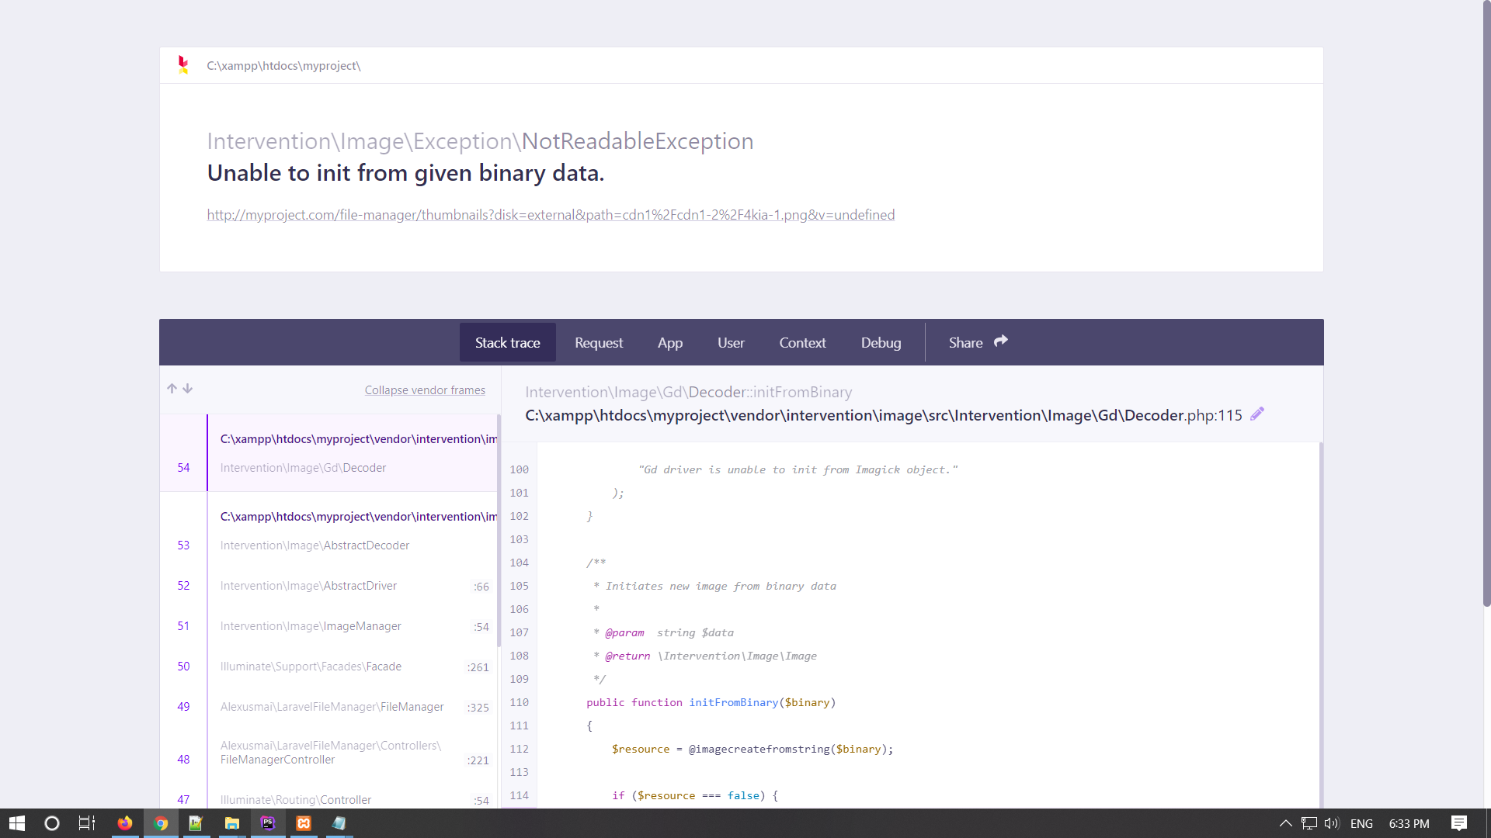The width and height of the screenshot is (1491, 838).
Task: Jump to previous frame with up arrow
Action: point(171,388)
